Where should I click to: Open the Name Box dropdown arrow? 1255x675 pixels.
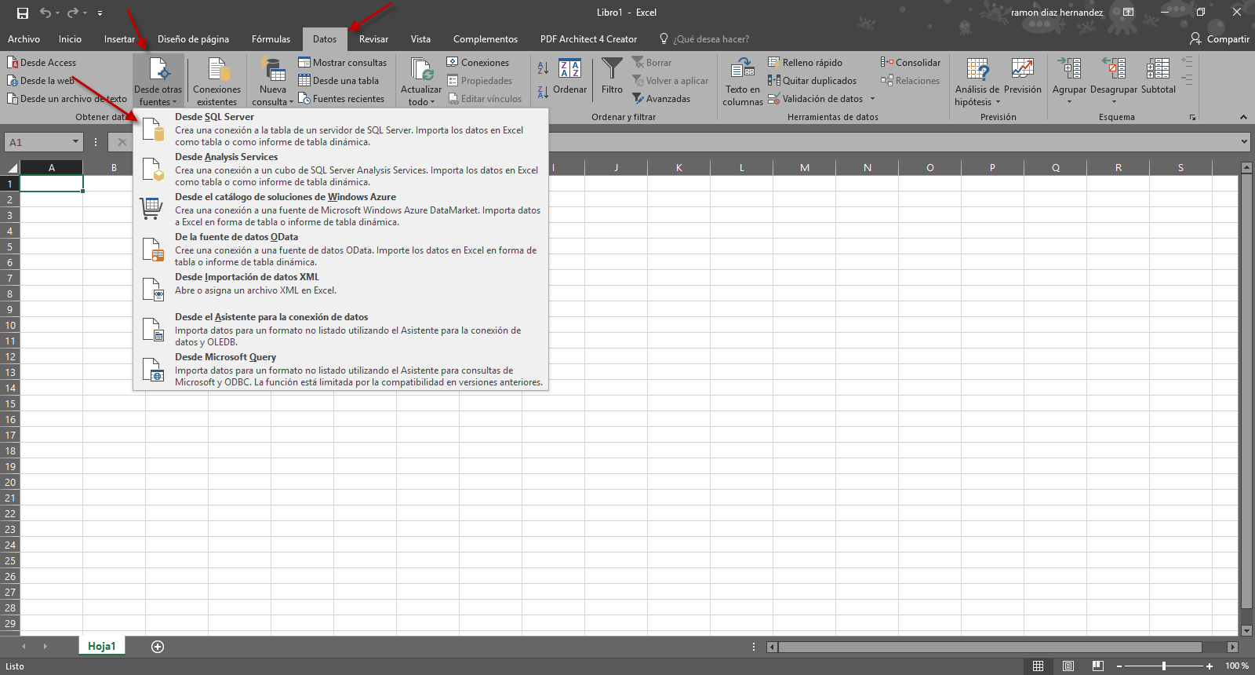pyautogui.click(x=75, y=142)
